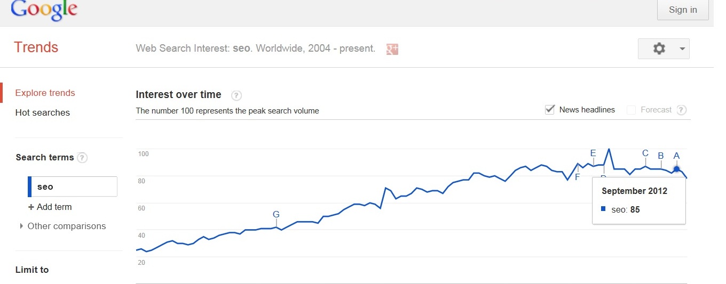Select Explore trends in sidebar
This screenshot has width=726, height=284.
[x=45, y=93]
